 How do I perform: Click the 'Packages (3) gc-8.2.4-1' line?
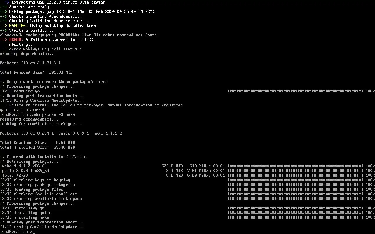pos(61,133)
